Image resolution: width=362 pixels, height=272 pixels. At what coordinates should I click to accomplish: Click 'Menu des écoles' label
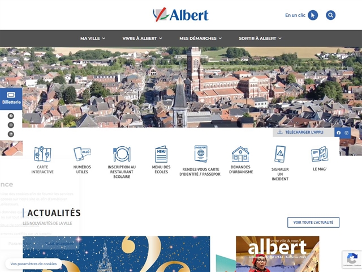click(161, 169)
